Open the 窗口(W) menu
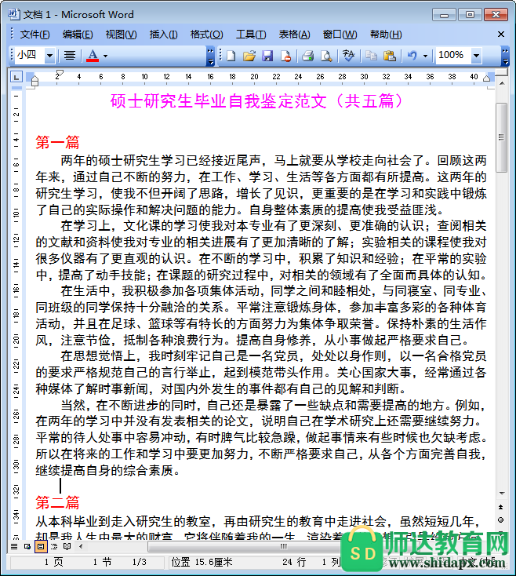 [340, 35]
